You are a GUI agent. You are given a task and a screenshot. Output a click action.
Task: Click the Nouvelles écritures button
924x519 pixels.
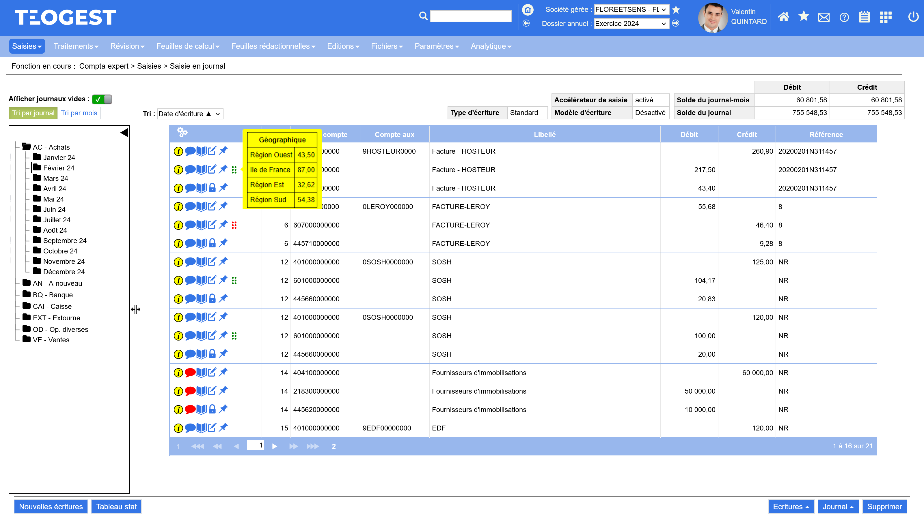tap(51, 507)
